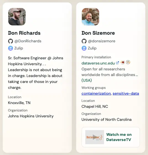Click external link icon next to dataverse.unc.edu
Screen dimensions: 148x155
tap(117, 63)
